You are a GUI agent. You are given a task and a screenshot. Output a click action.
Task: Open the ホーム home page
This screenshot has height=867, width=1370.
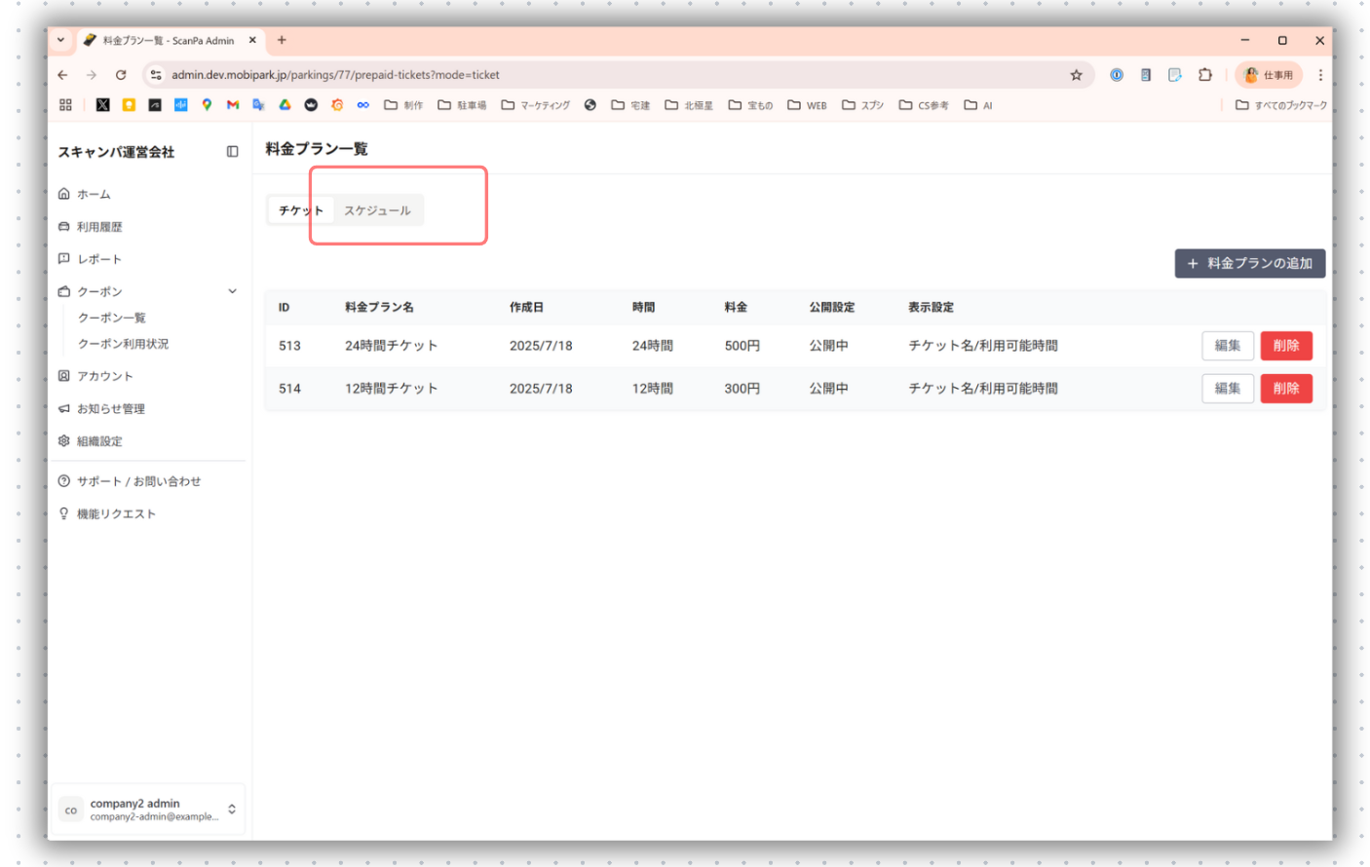[94, 194]
